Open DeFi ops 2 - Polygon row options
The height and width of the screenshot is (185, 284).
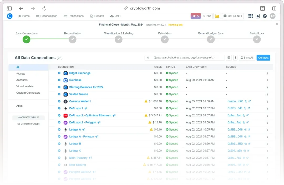(267, 123)
